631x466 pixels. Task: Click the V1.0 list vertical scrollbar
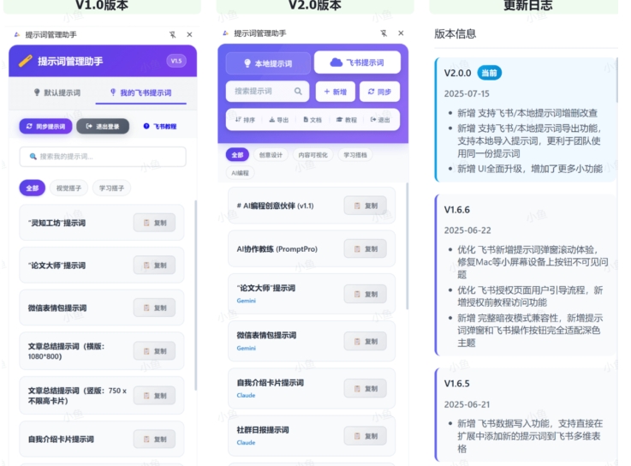coord(195,295)
